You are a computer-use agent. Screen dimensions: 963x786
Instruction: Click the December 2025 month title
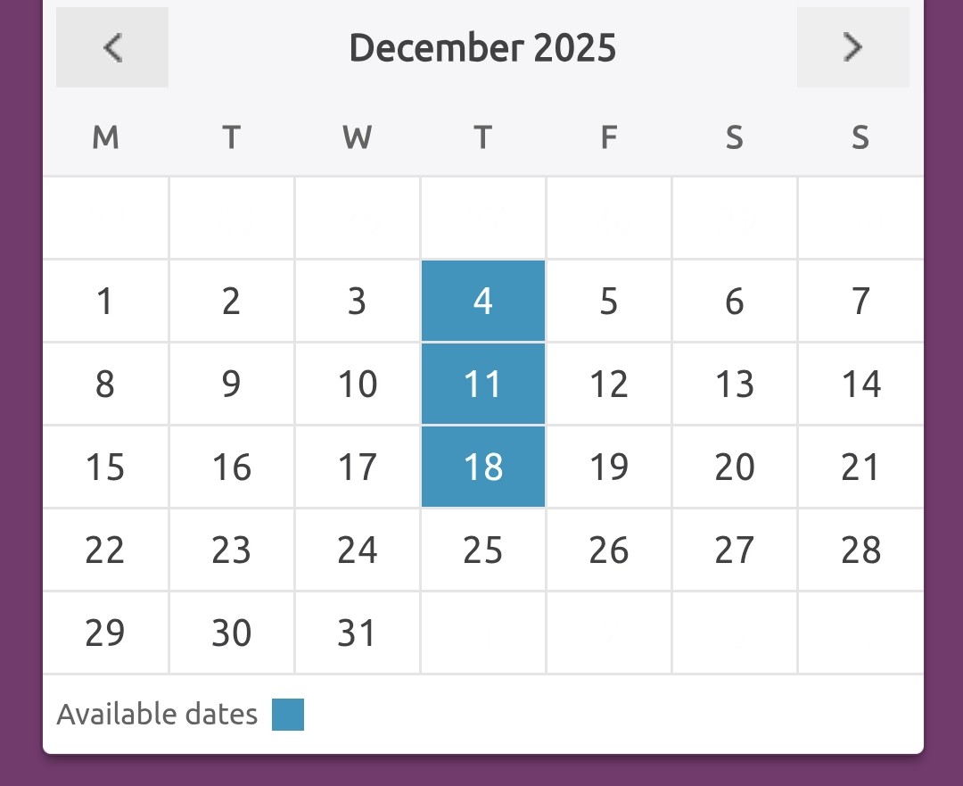[x=482, y=47]
